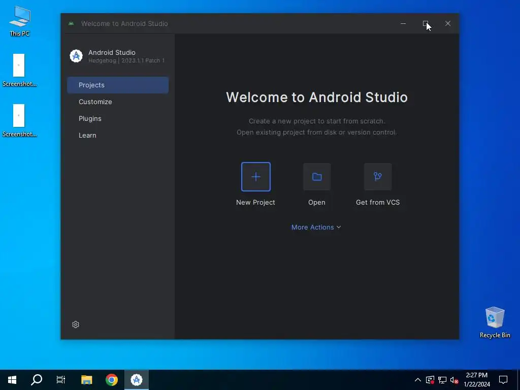Screen dimensions: 520x390
Task: Click the New Project plus icon
Action: click(x=256, y=177)
